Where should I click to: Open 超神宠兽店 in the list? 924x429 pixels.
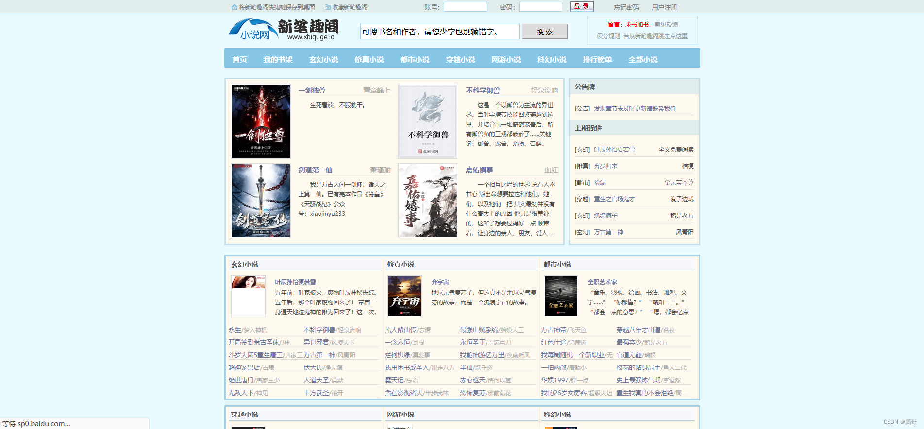coord(245,368)
